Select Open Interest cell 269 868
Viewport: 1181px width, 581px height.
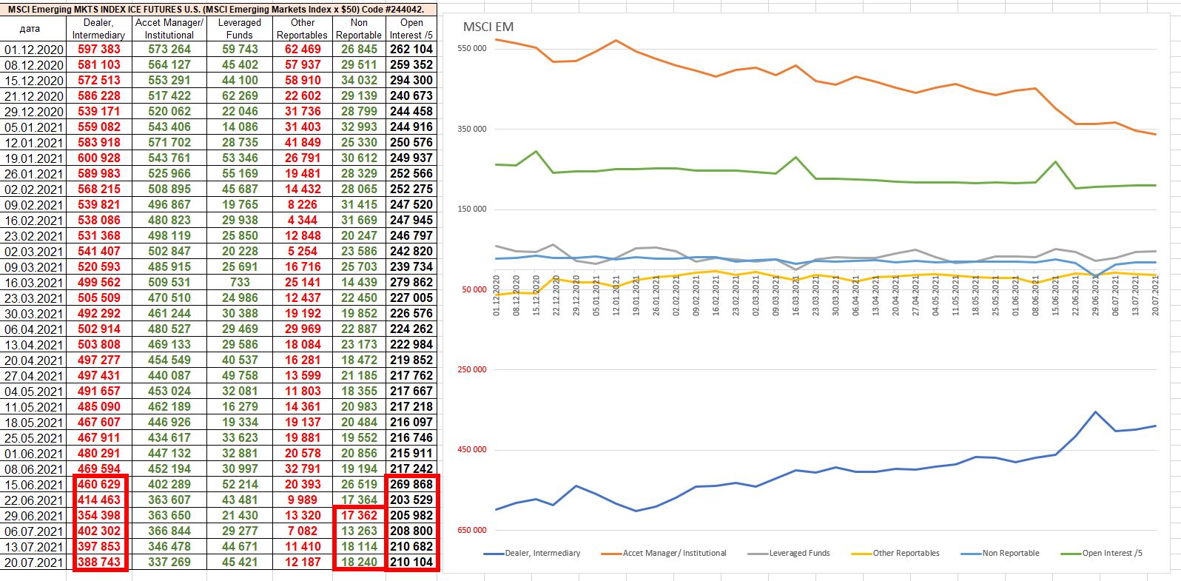411,484
